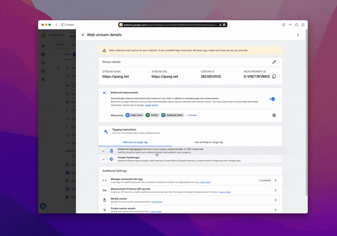Click Learn more link in Enhanced measurement
This screenshot has height=236, width=337.
(151, 105)
